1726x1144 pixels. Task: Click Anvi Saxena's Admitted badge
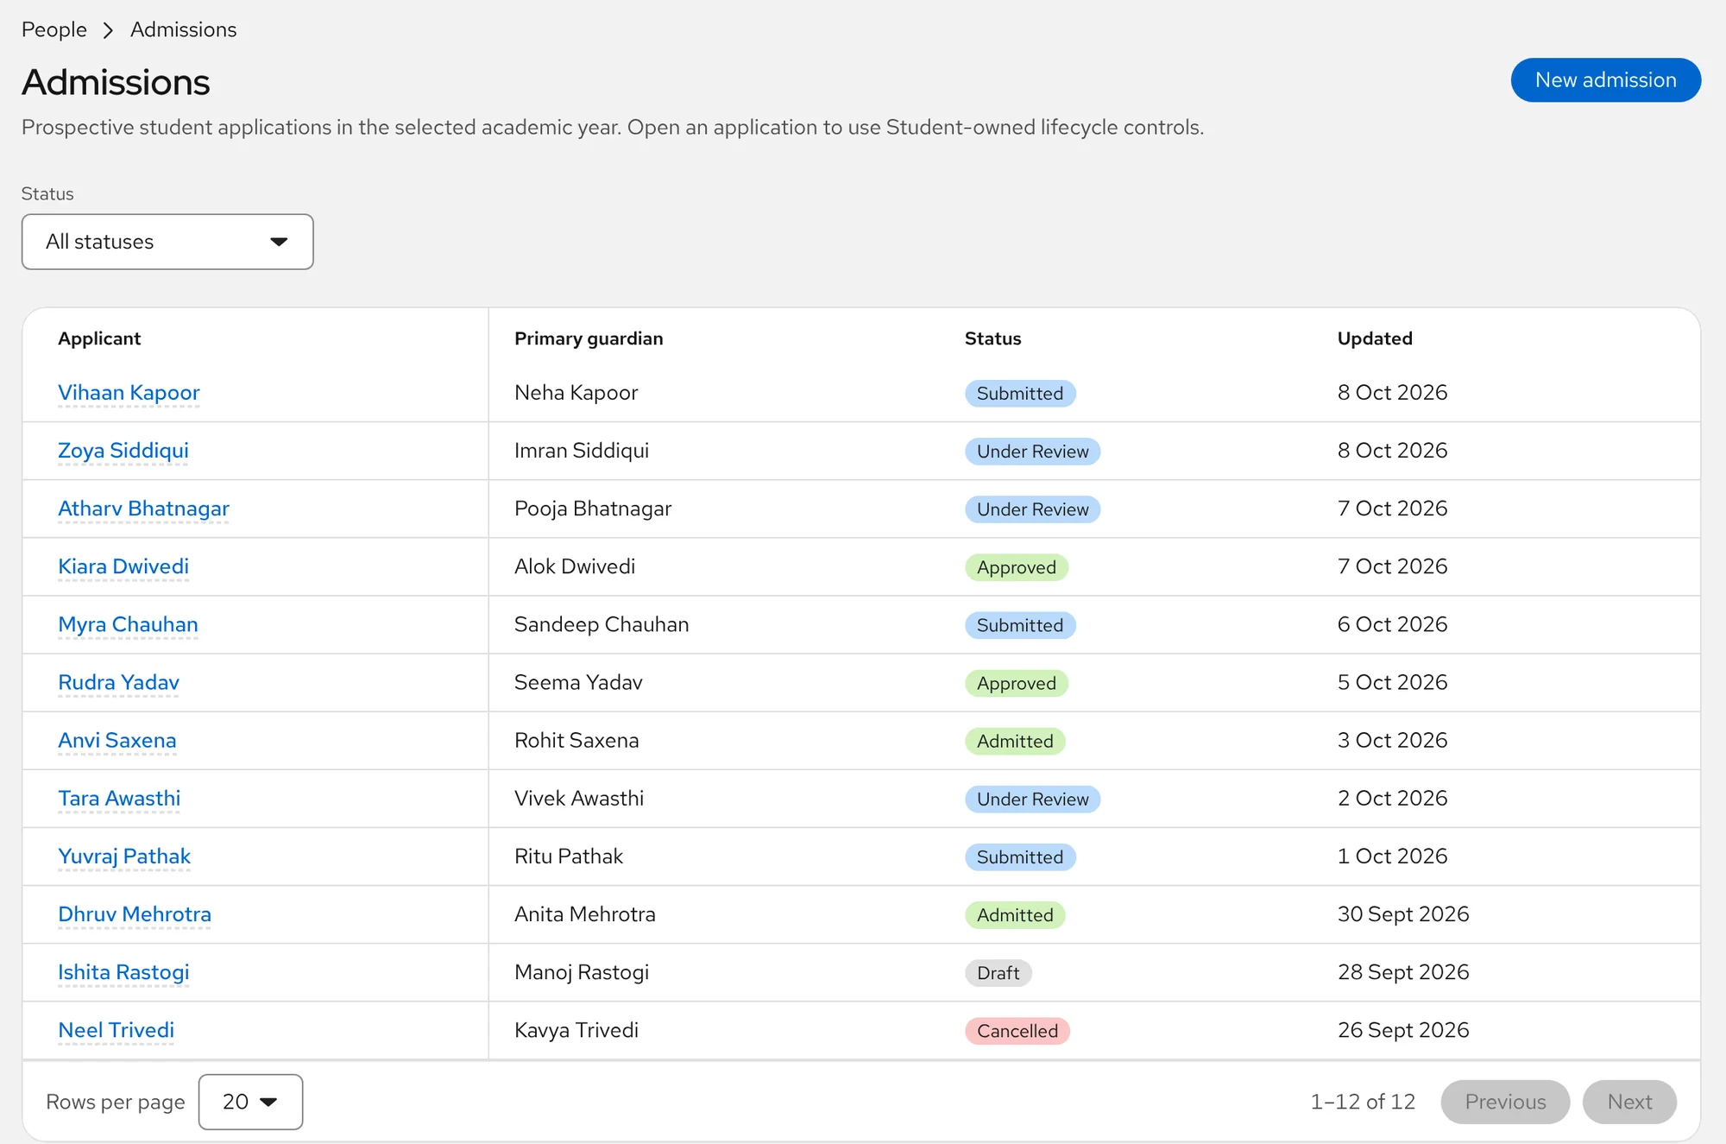(1015, 741)
